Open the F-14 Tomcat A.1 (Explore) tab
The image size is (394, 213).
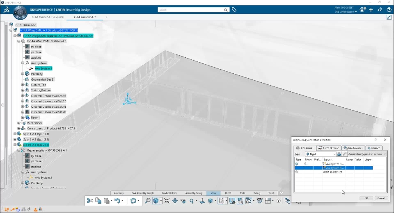tap(48, 17)
